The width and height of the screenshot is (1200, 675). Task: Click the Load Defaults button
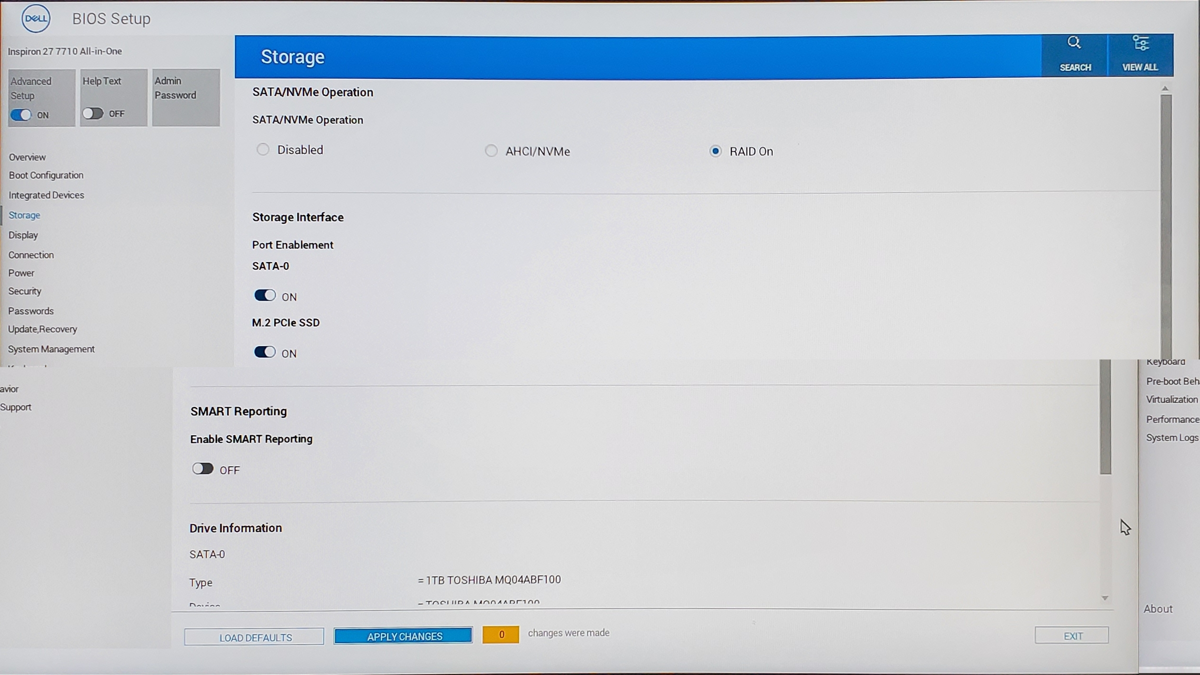pyautogui.click(x=254, y=637)
